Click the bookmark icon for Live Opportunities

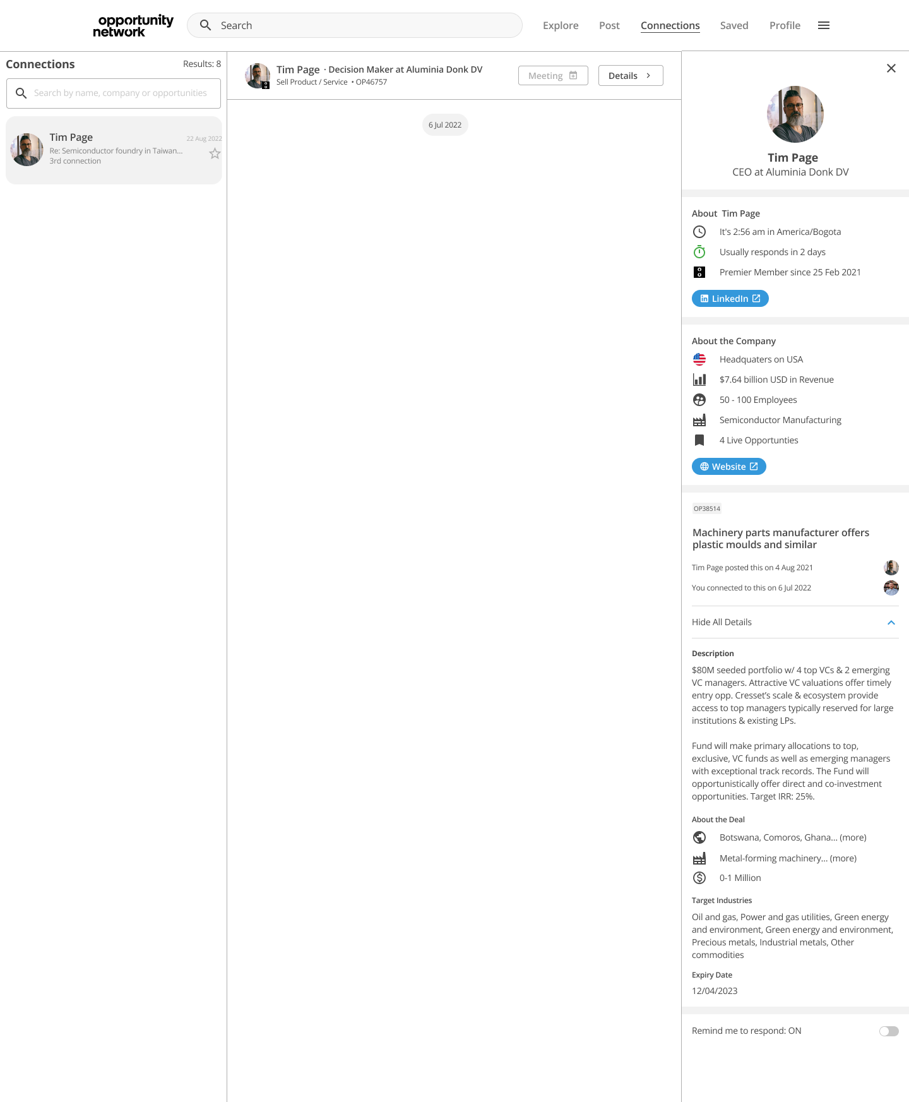point(699,440)
